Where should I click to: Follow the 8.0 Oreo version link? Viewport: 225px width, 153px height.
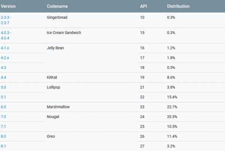point(3,136)
